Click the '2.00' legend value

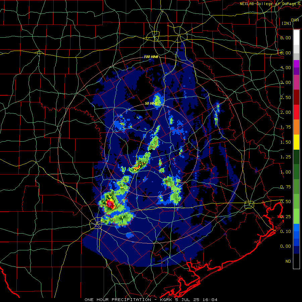tap(286, 112)
